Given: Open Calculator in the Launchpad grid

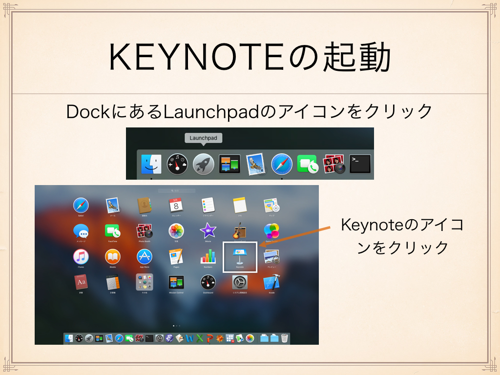Looking at the screenshot, I should click(113, 283).
